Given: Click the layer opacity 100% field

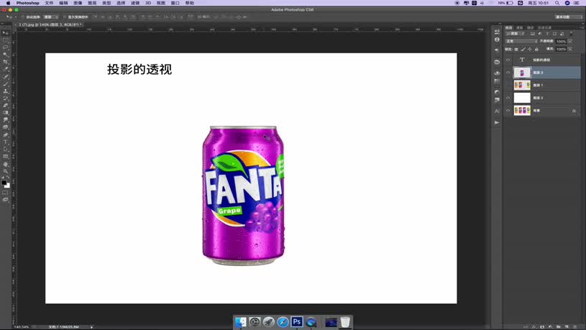Looking at the screenshot, I should point(562,42).
